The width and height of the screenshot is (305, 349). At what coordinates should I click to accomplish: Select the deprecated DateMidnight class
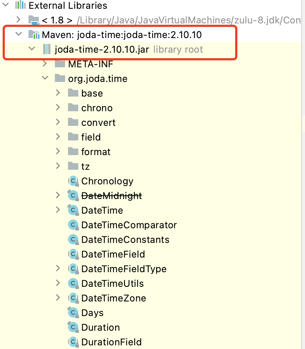pos(111,196)
